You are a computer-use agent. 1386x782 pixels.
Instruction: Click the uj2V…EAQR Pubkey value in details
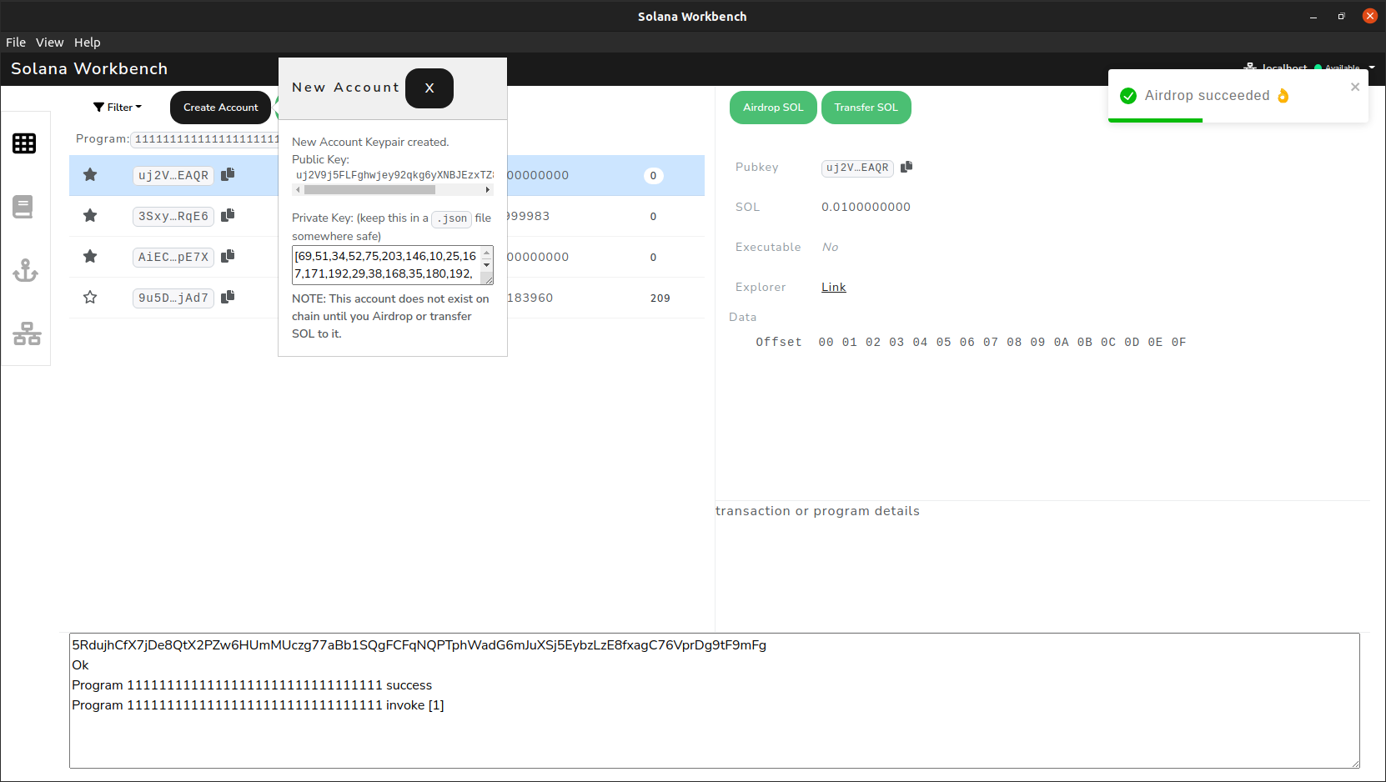pos(857,168)
